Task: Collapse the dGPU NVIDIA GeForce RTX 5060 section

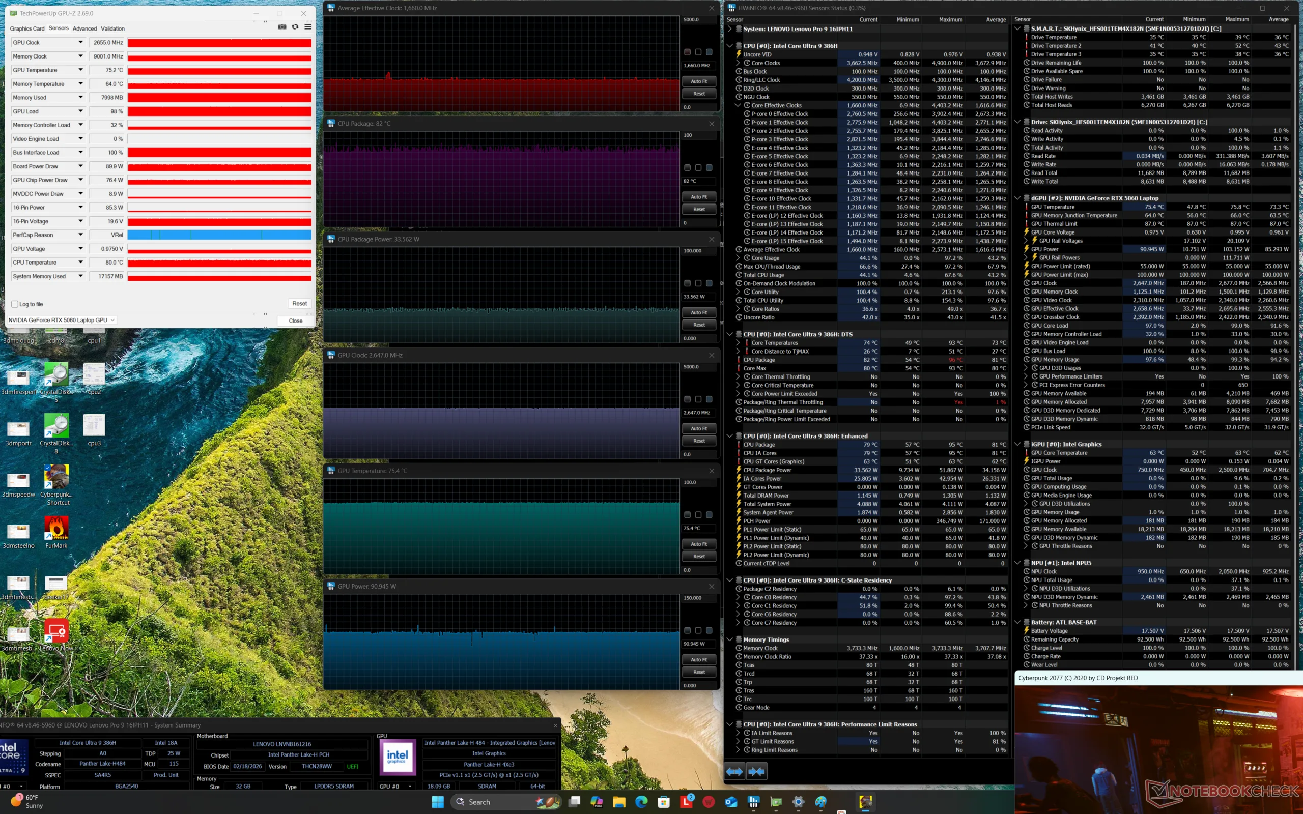Action: coord(1017,198)
